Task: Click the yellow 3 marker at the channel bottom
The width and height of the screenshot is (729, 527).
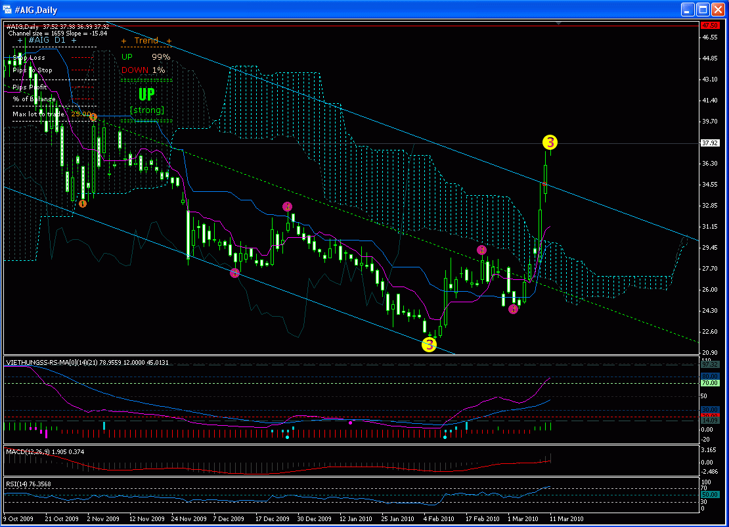Action: tap(429, 344)
